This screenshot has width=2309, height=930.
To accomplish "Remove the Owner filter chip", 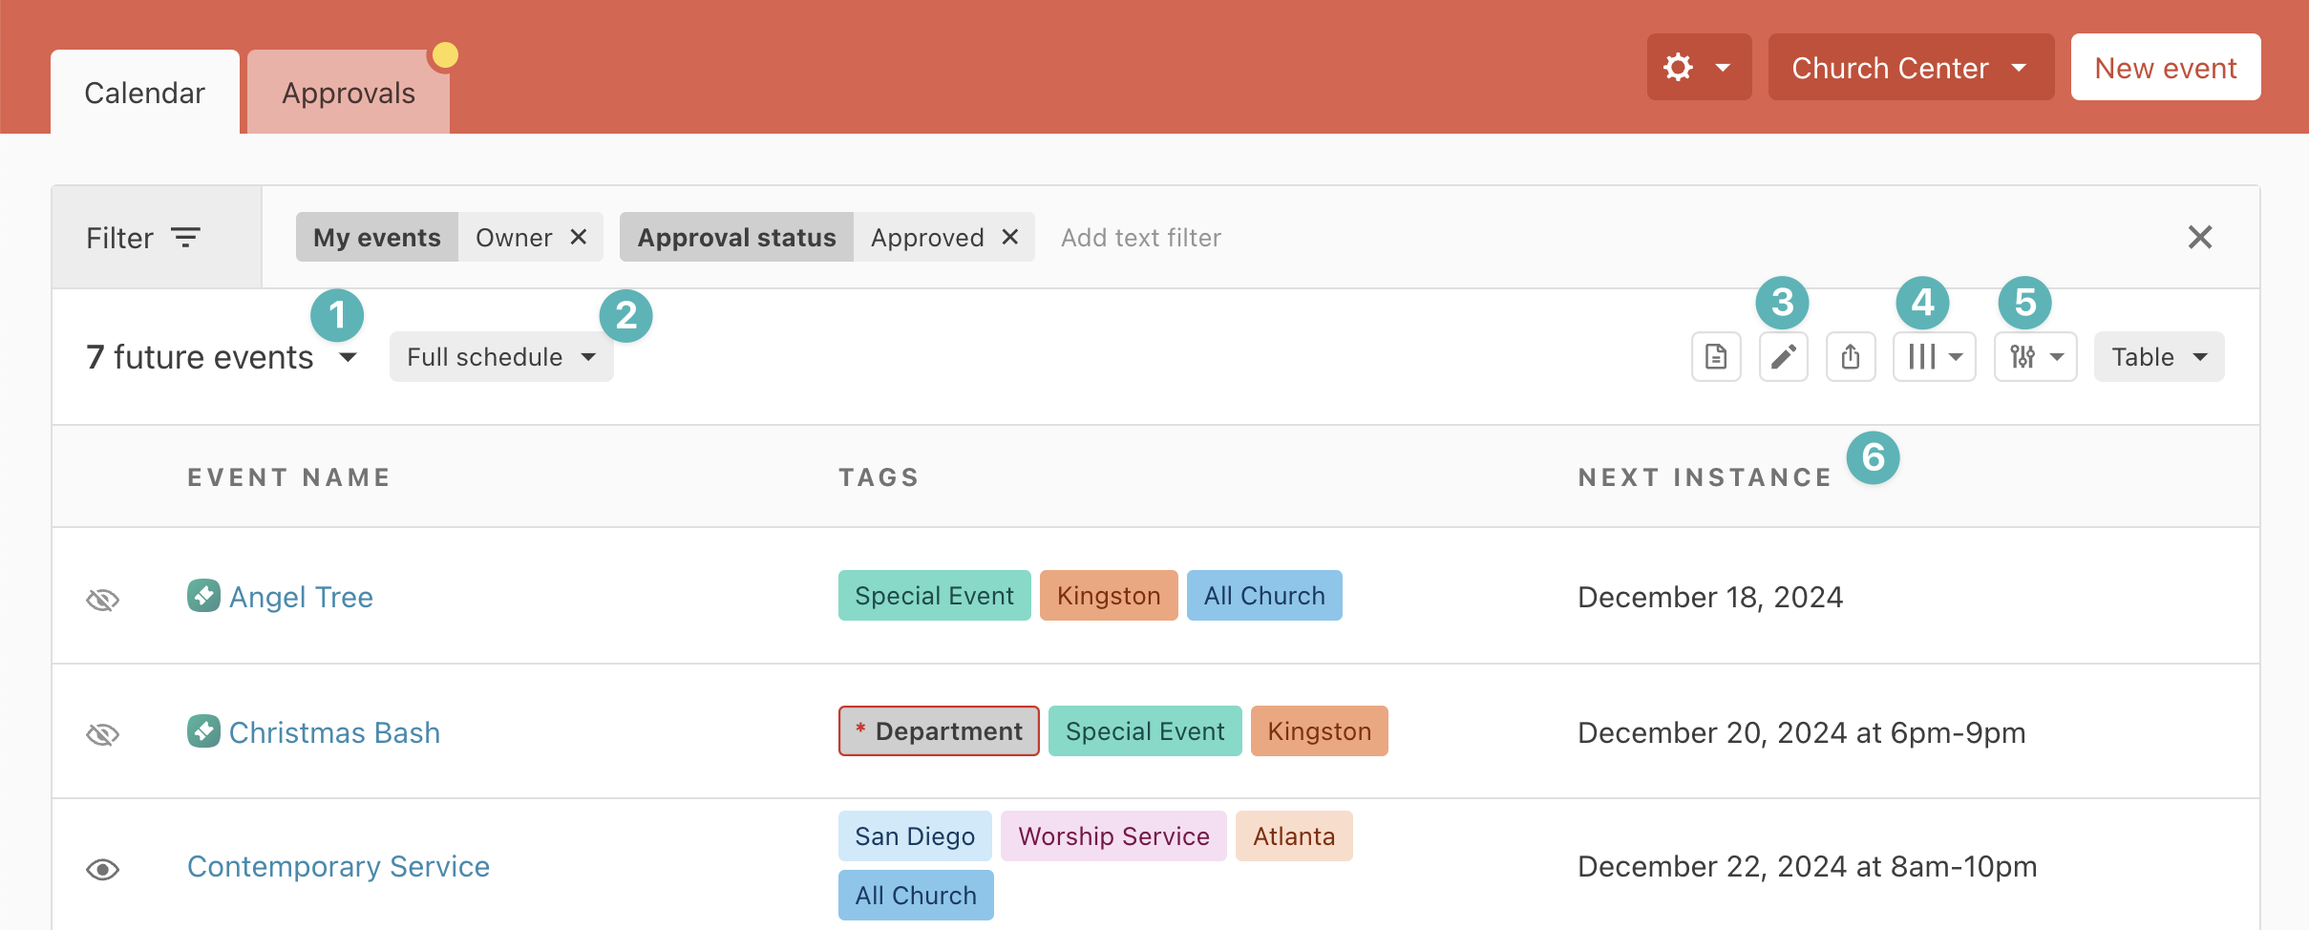I will (579, 237).
